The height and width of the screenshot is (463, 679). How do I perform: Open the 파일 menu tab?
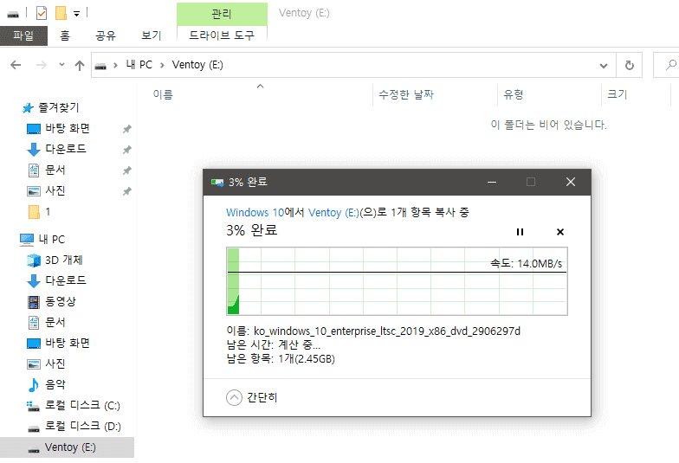click(x=23, y=35)
